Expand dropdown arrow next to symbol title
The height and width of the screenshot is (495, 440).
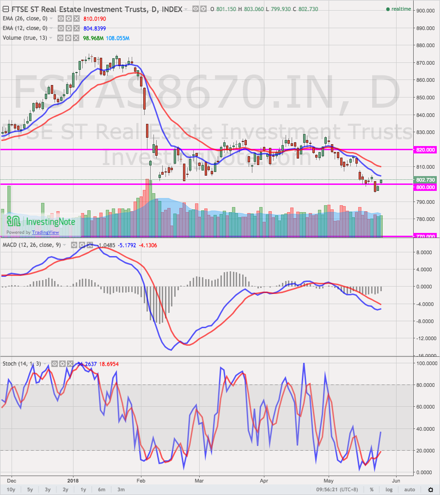point(186,9)
